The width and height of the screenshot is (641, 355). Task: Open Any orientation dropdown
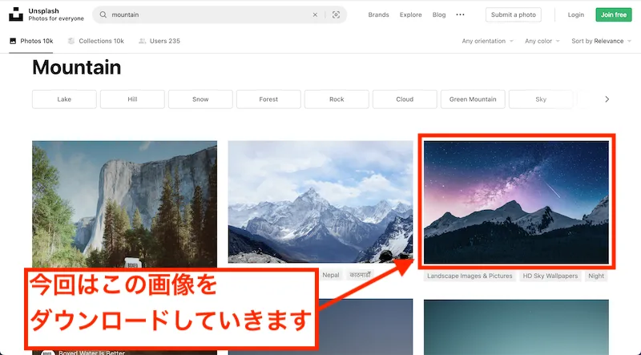[x=488, y=41]
